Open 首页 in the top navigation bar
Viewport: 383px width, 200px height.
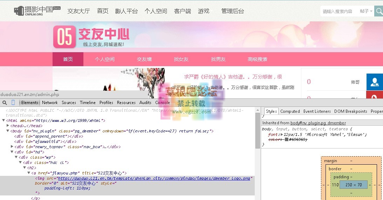click(x=103, y=11)
